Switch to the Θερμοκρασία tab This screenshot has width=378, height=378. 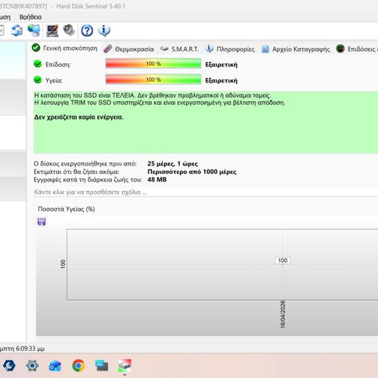click(129, 49)
